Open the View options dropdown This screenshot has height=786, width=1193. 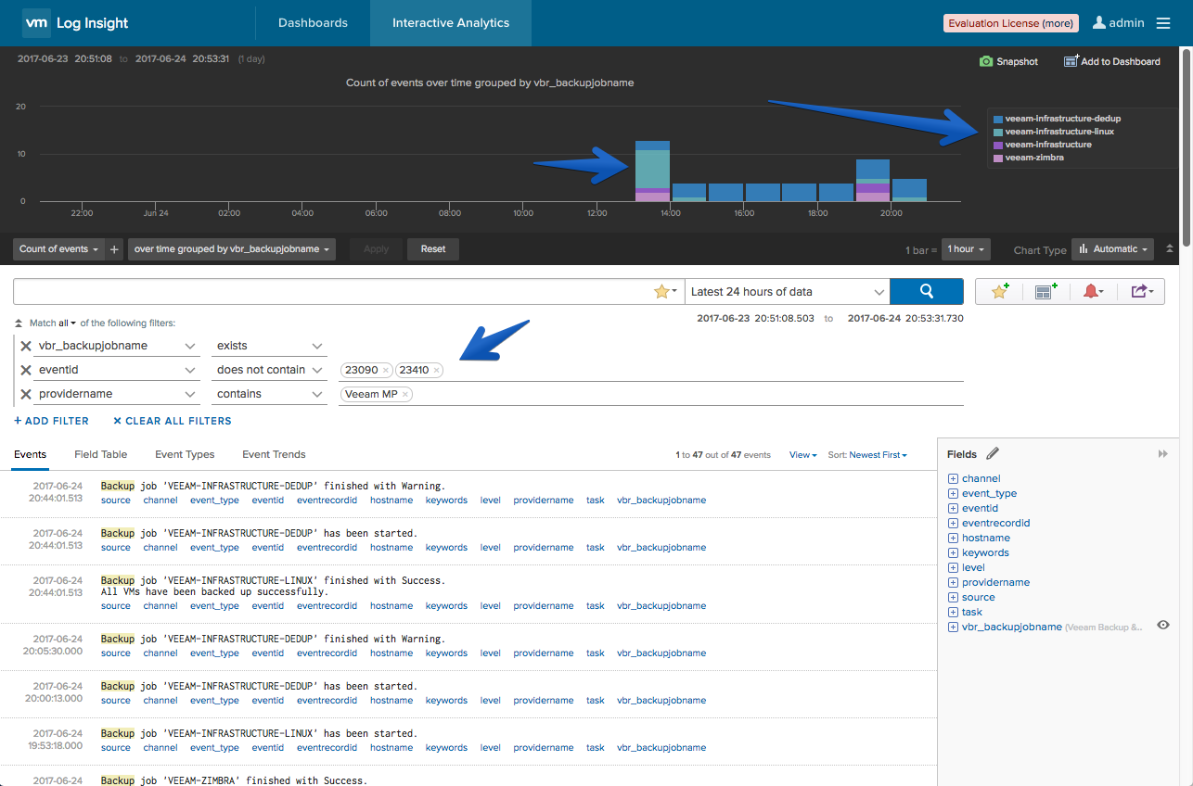803,455
